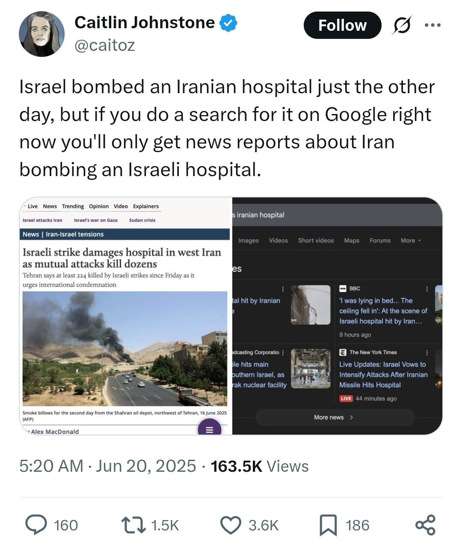462x541 pixels.
Task: Open the 'Explainers' menu item
Action: click(145, 206)
